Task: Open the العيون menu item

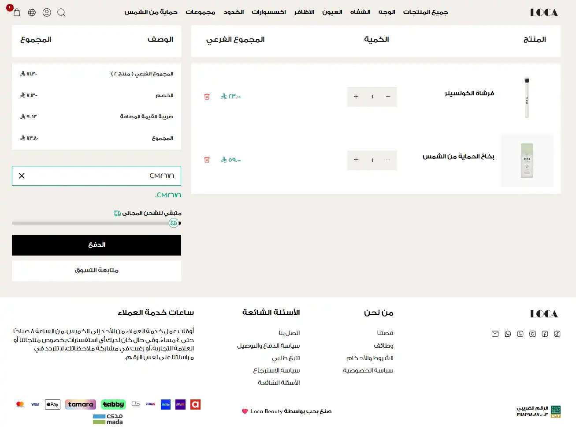Action: pyautogui.click(x=332, y=12)
